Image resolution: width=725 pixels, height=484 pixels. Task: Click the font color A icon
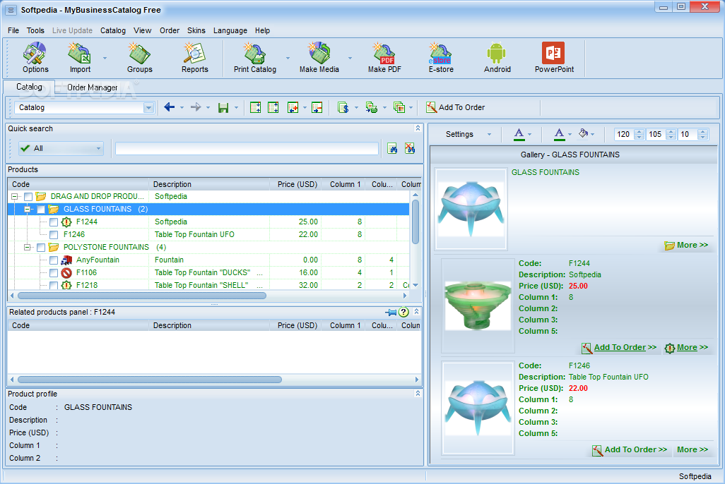pos(519,134)
